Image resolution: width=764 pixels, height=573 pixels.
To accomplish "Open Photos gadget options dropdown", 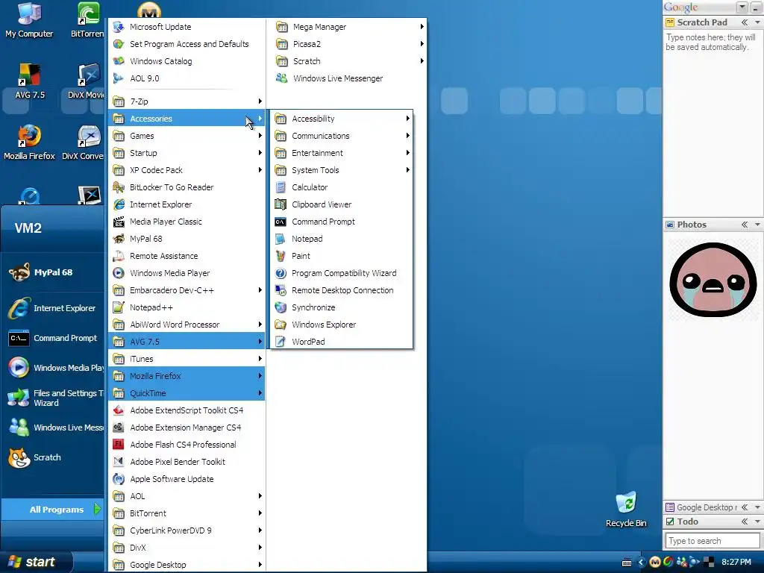I will (757, 225).
